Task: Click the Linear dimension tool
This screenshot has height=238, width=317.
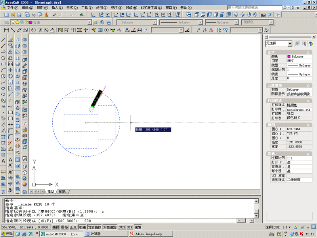Action: click(x=6, y=30)
